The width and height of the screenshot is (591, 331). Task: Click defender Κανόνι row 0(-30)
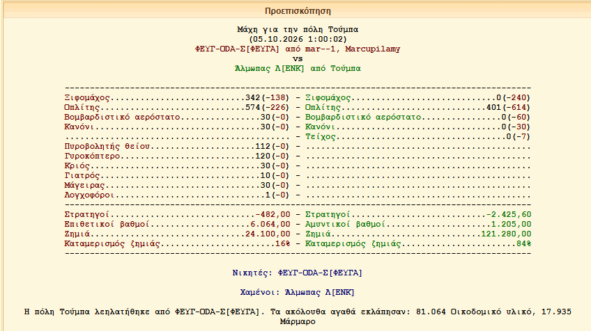coord(418,127)
